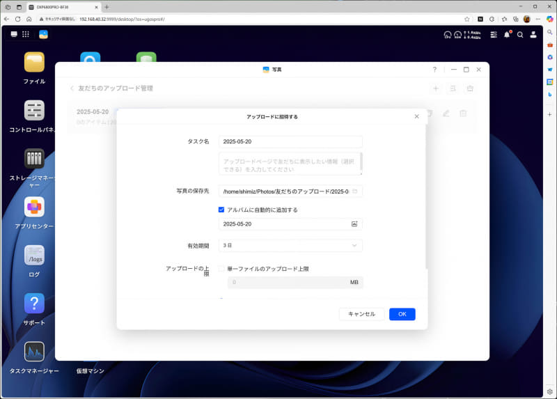
Task: Open the サポート help icon
Action: (x=34, y=304)
